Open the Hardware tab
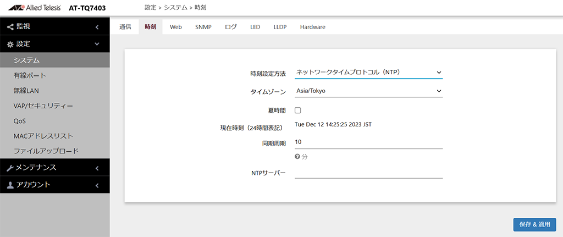 point(313,27)
